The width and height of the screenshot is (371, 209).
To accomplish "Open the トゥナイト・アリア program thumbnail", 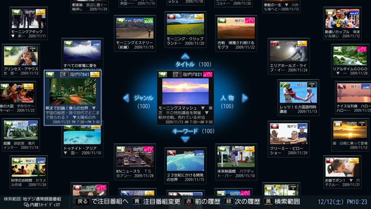I will pos(82,134).
